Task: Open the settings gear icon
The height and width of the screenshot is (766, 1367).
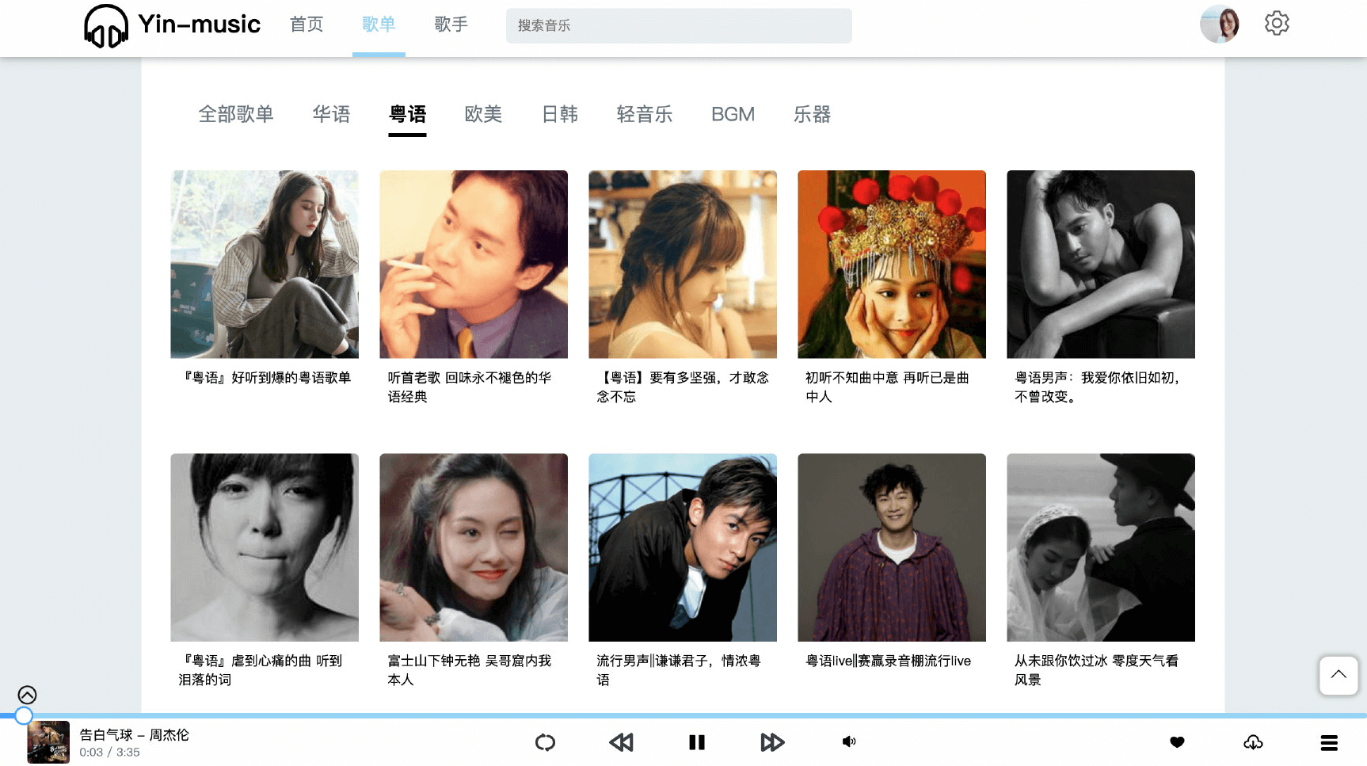Action: click(x=1276, y=24)
